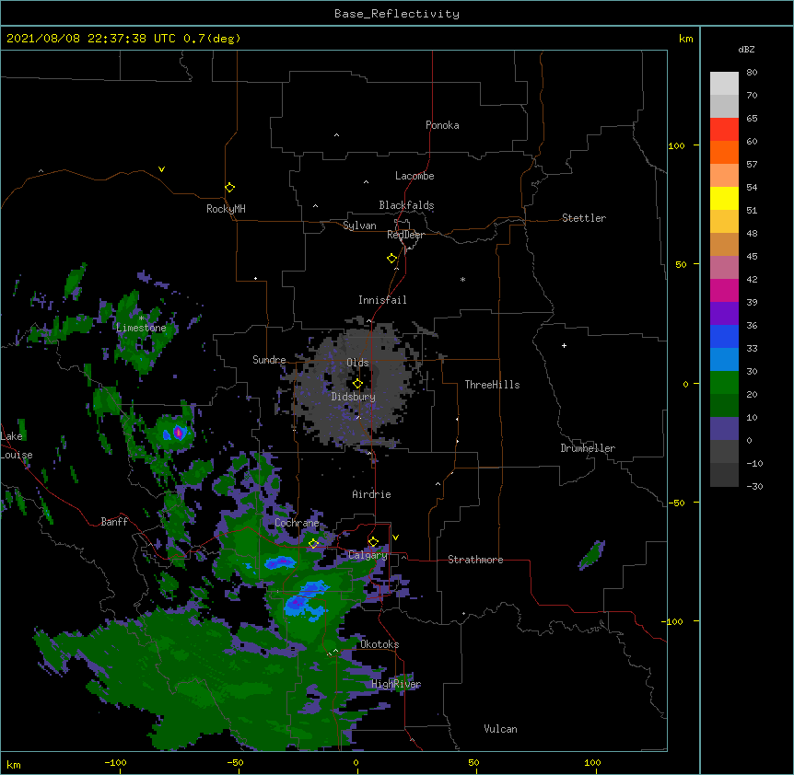794x775 pixels.
Task: Click the Banff town label
Action: [x=114, y=522]
